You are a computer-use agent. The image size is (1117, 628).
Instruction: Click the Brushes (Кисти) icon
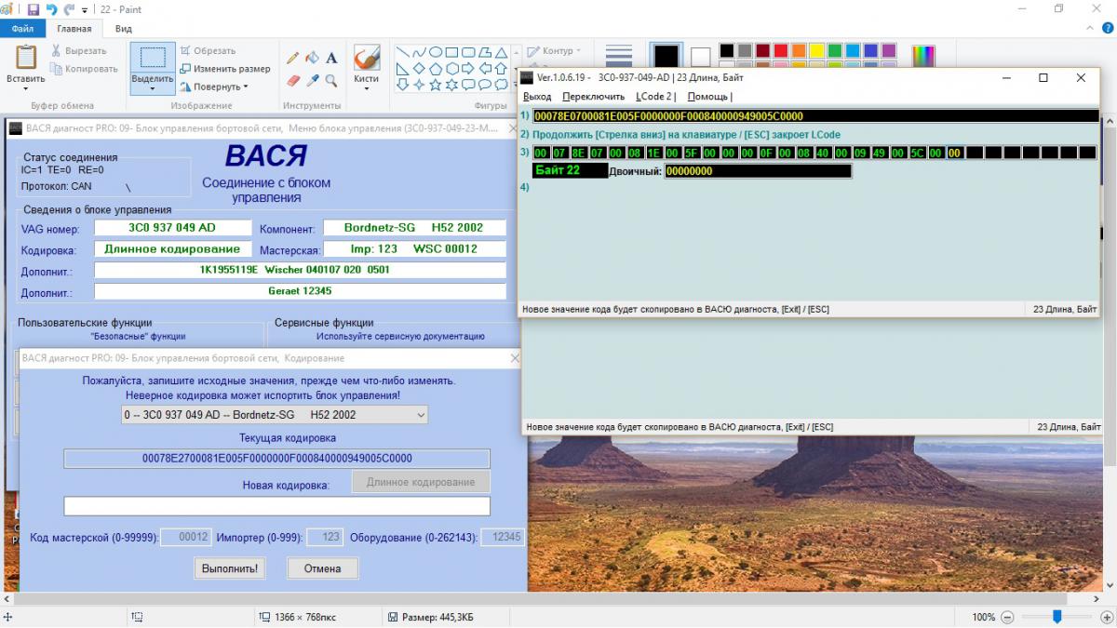click(x=367, y=58)
